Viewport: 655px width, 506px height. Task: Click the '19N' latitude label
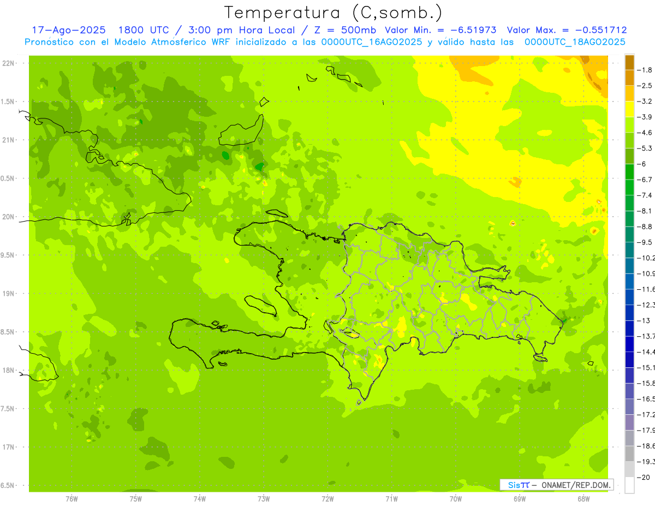coord(8,294)
